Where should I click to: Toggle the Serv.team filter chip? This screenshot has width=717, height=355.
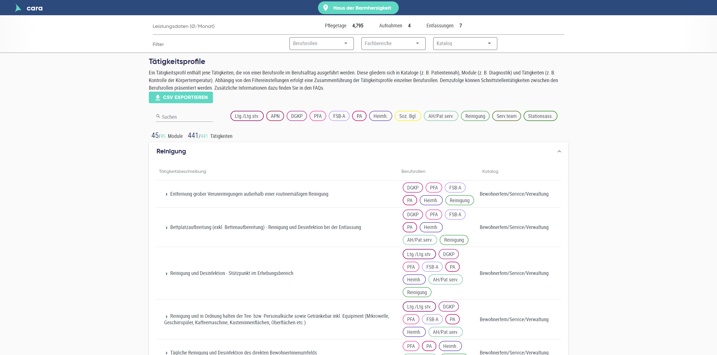pyautogui.click(x=506, y=116)
